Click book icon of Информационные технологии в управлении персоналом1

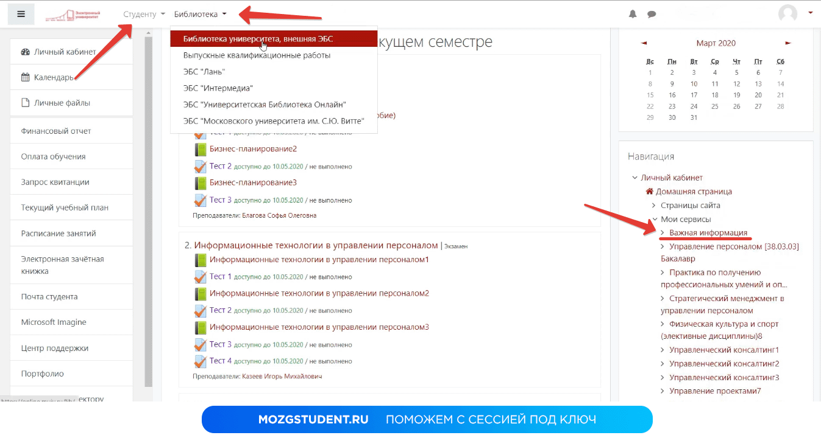[x=201, y=260]
